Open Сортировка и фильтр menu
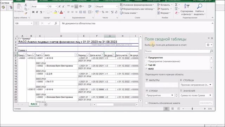This screenshot has height=127, width=225. pyautogui.click(x=187, y=10)
